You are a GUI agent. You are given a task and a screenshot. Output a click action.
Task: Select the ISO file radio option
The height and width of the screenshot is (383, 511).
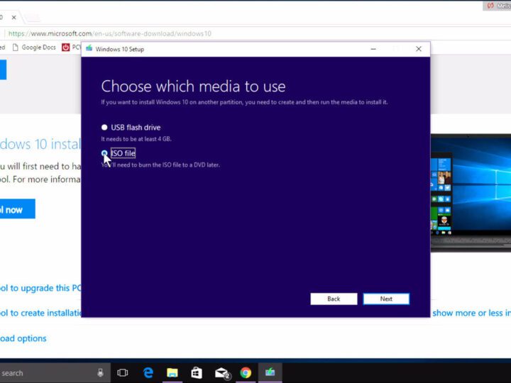coord(104,153)
